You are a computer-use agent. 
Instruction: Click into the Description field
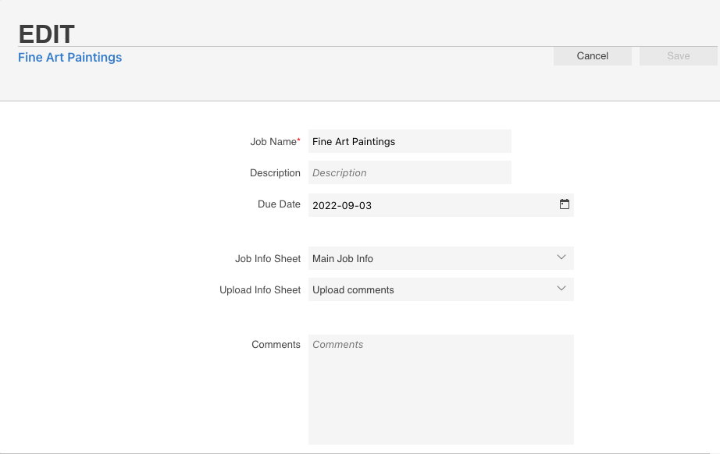point(410,172)
